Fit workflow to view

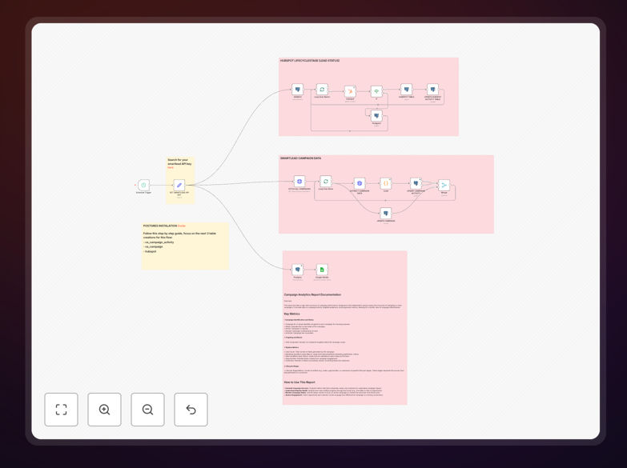tap(61, 410)
